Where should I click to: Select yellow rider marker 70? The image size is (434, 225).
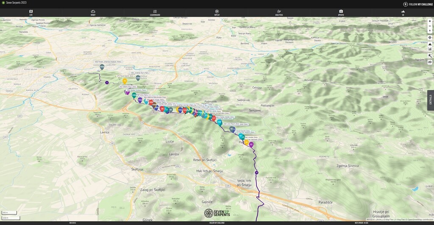click(x=125, y=81)
